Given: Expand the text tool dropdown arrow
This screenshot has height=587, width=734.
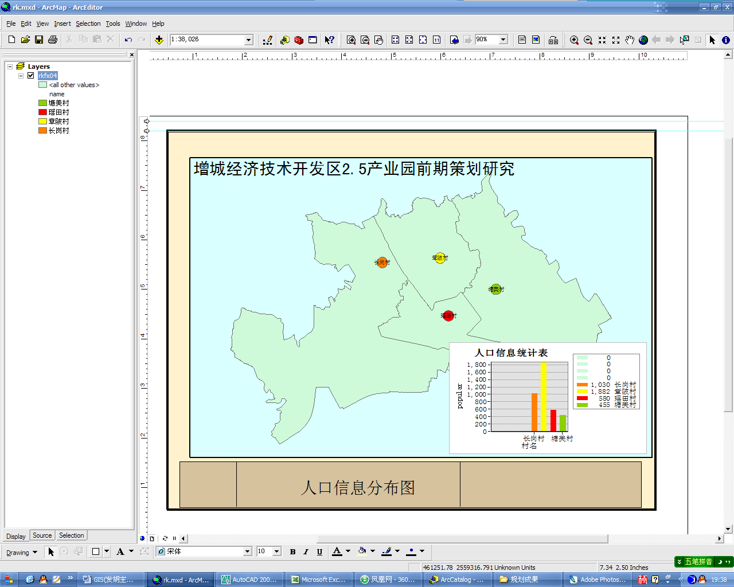Looking at the screenshot, I should click(131, 551).
